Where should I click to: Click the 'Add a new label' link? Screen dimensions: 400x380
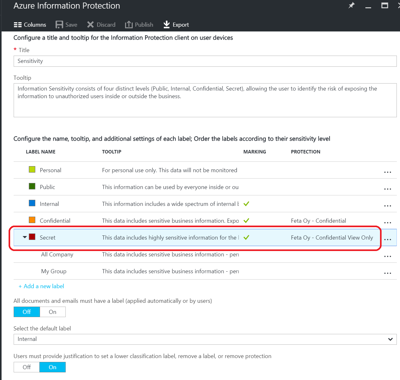coord(41,286)
